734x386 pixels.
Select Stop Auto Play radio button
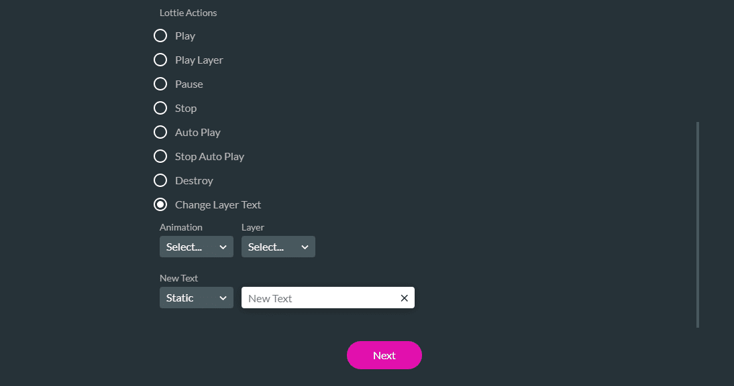click(160, 156)
